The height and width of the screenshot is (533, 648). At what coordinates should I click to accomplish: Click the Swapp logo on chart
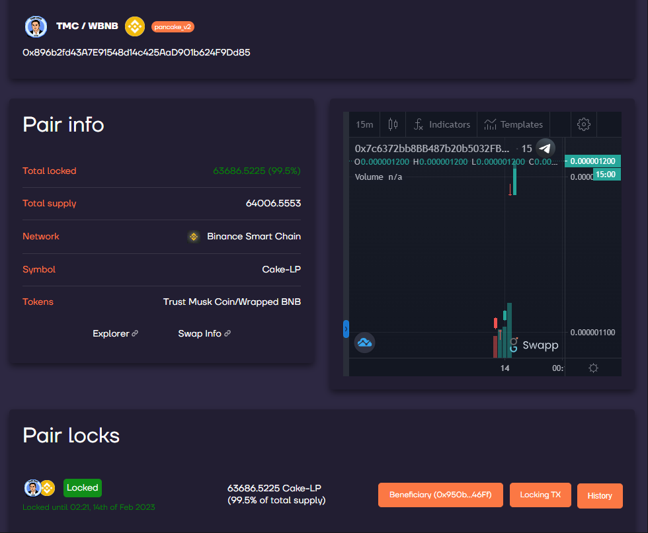[534, 345]
